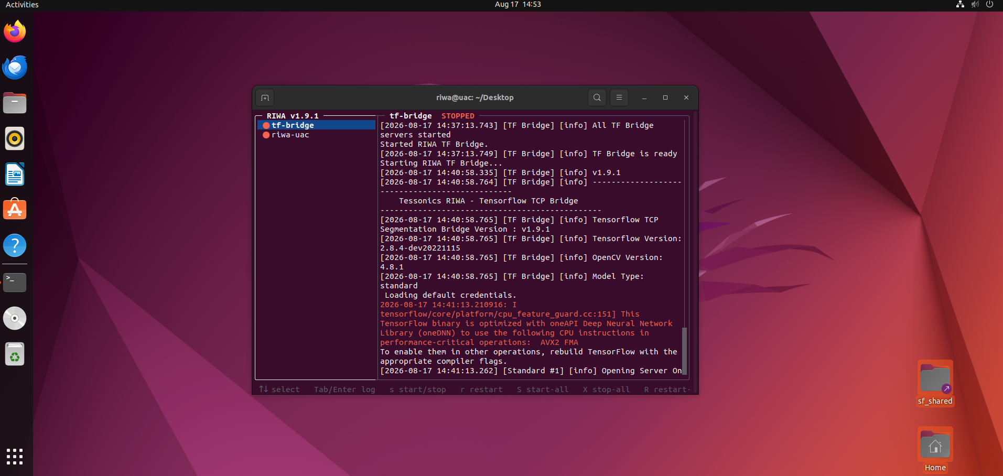
Task: Click the red status dot of riwa-uac
Action: tap(266, 135)
